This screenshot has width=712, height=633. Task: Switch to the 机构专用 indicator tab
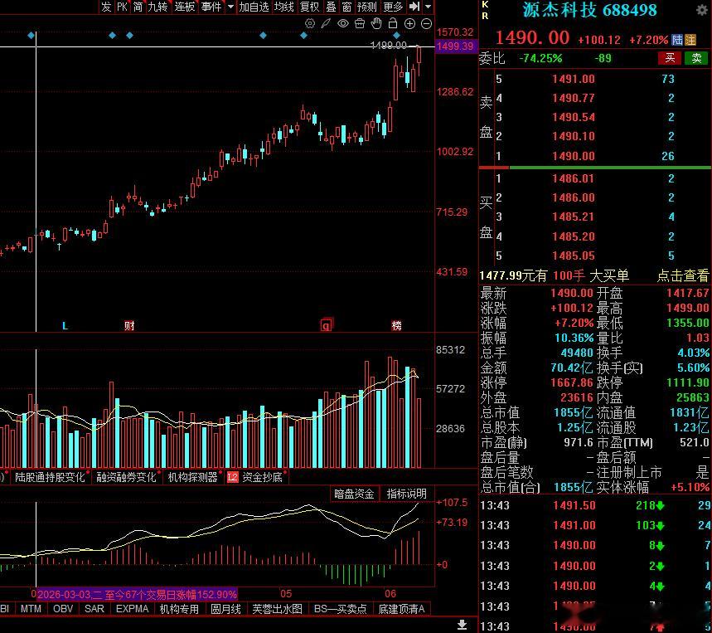point(179,609)
